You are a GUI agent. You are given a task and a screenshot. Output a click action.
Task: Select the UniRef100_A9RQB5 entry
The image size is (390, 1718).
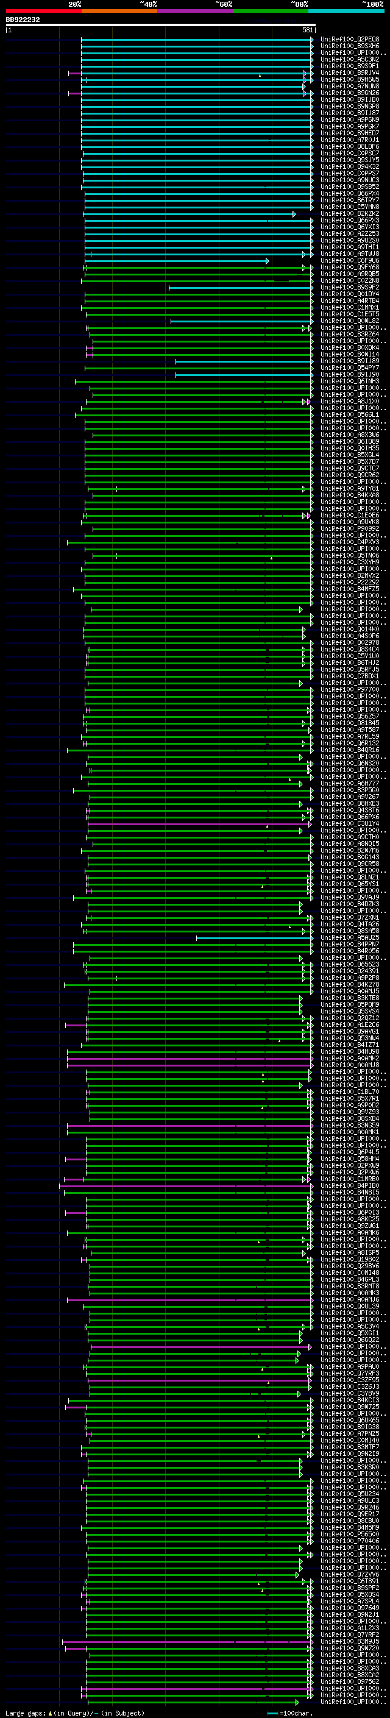point(349,274)
